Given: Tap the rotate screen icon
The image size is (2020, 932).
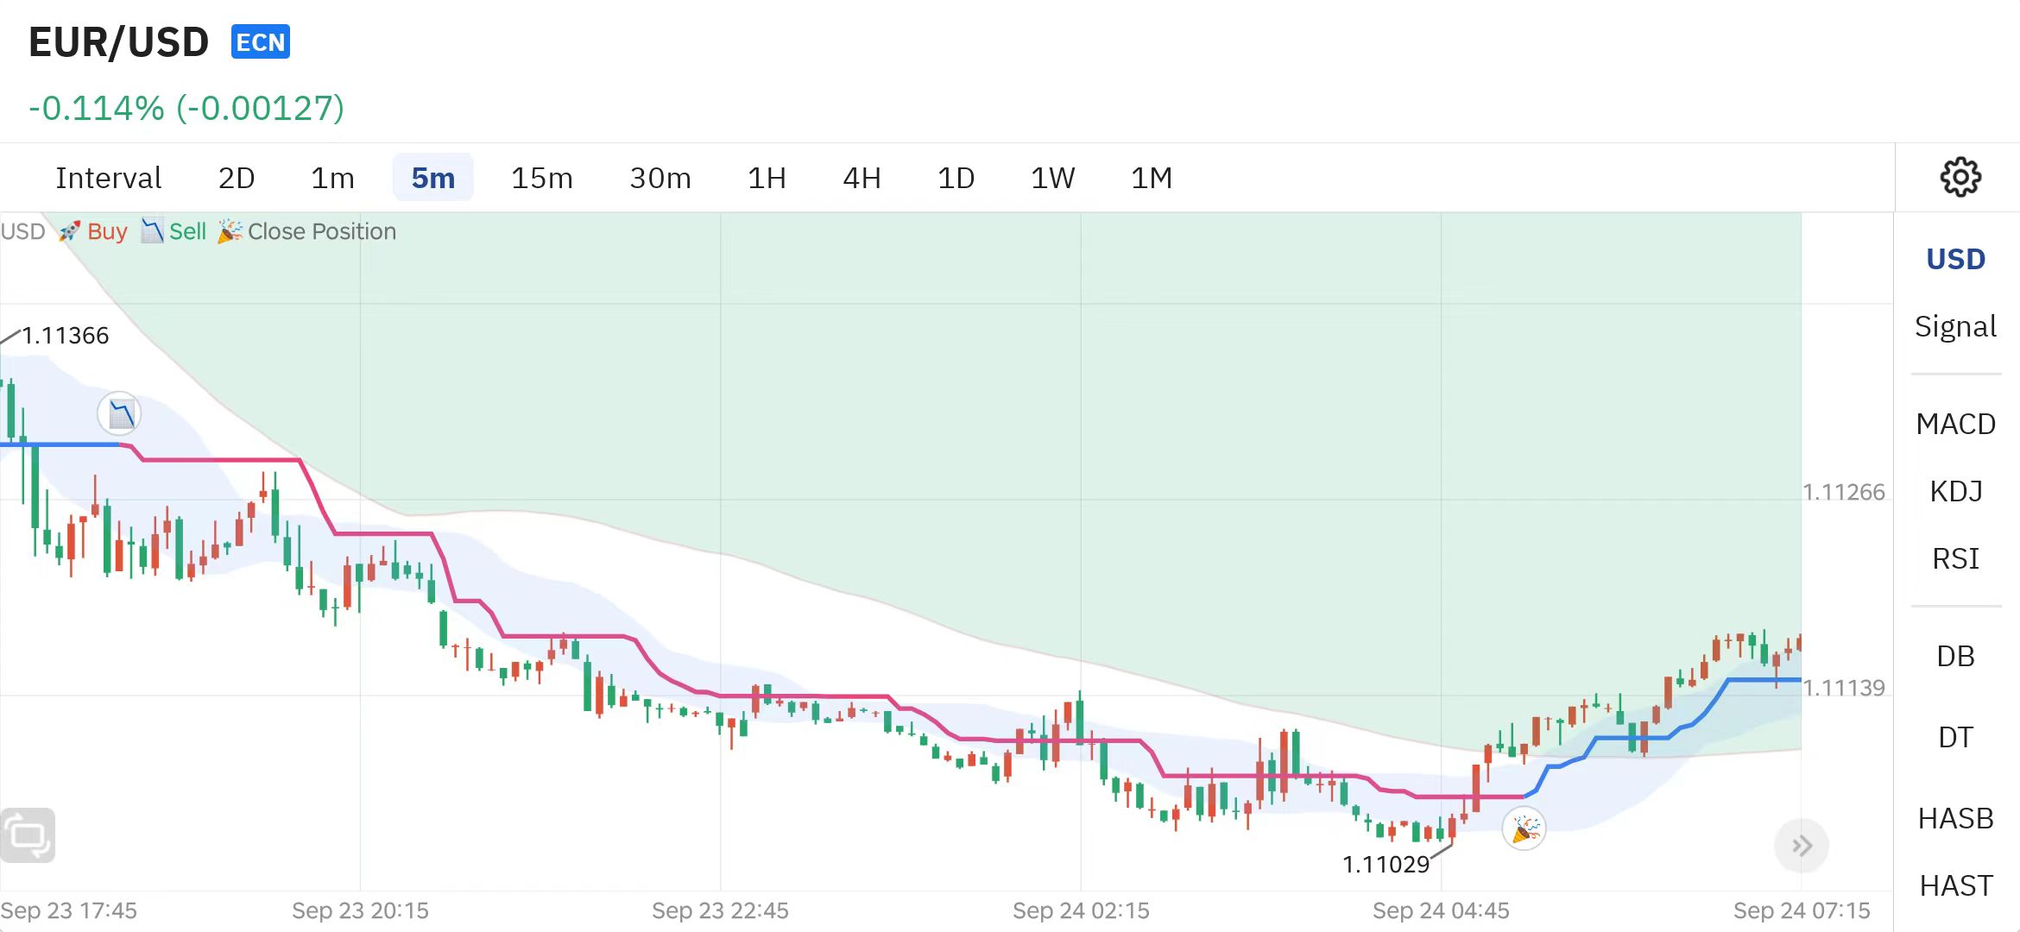Looking at the screenshot, I should click(28, 834).
